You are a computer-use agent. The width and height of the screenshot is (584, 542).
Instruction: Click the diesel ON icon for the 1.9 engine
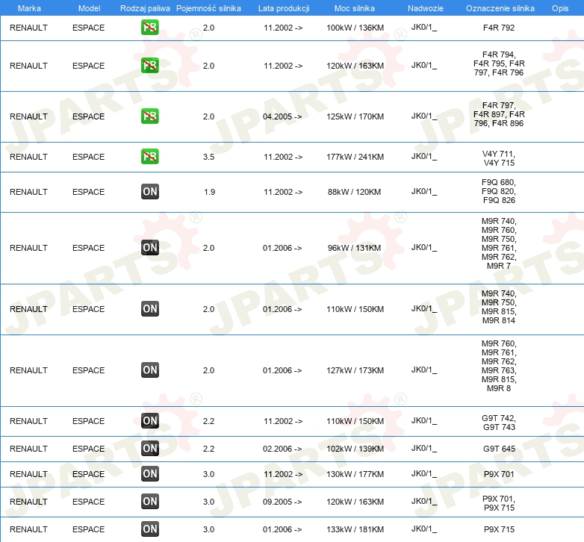[x=150, y=192]
